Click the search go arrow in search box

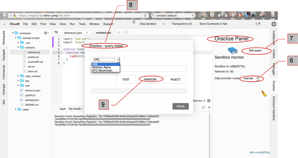193,15
